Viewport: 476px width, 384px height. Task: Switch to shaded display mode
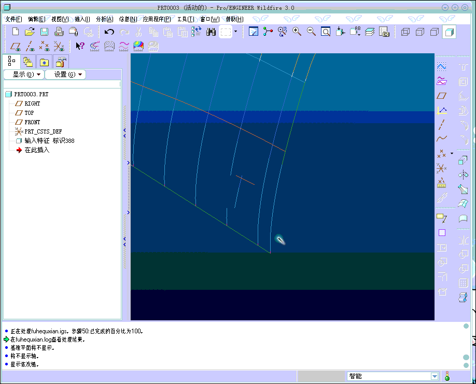pyautogui.click(x=449, y=32)
